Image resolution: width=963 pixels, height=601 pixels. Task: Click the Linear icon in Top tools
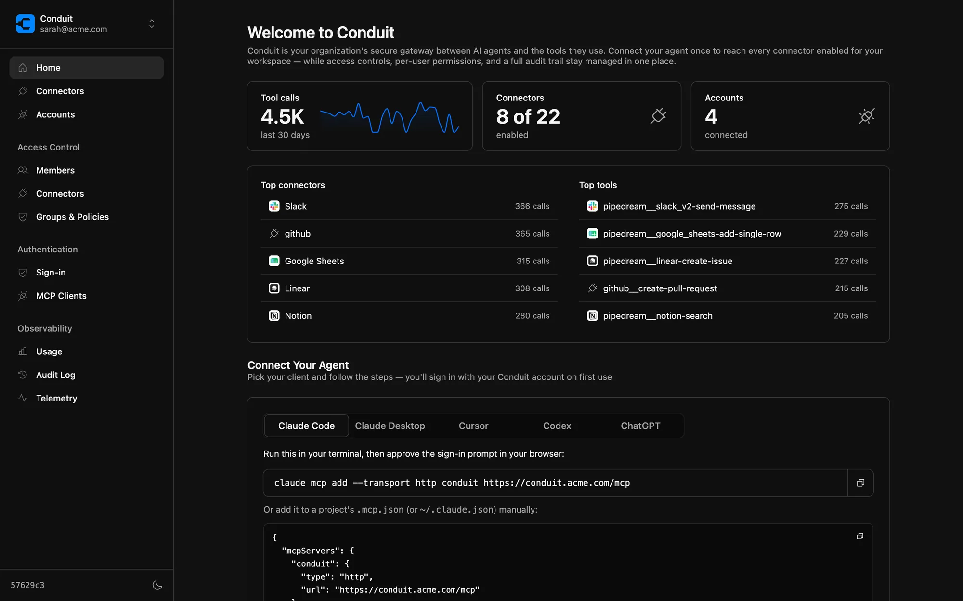(x=592, y=261)
